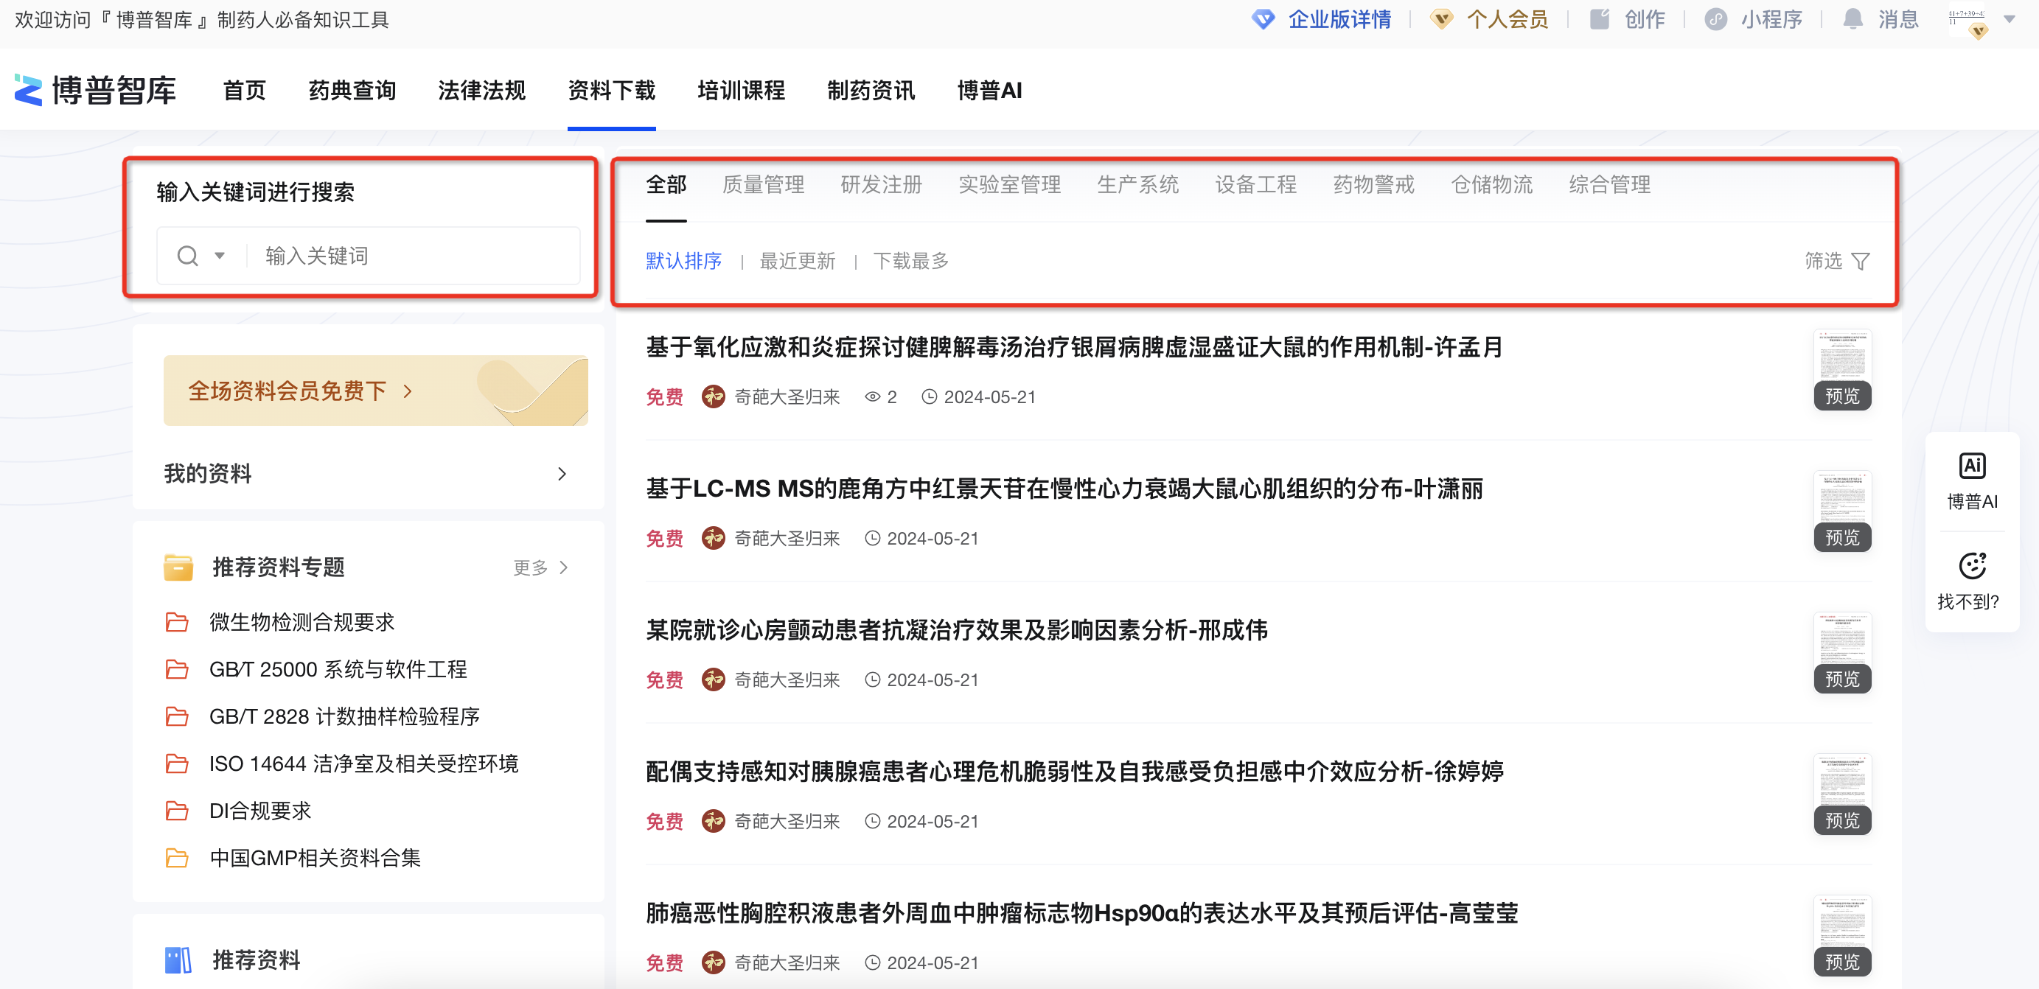Viewport: 2039px width, 989px height.
Task: Switch to the 设备工程 tab
Action: [1255, 185]
